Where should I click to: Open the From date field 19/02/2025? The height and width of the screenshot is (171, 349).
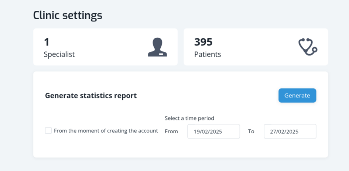pos(214,131)
